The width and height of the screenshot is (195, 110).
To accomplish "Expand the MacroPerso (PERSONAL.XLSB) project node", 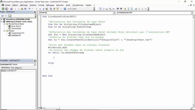I will (x=2, y=19).
